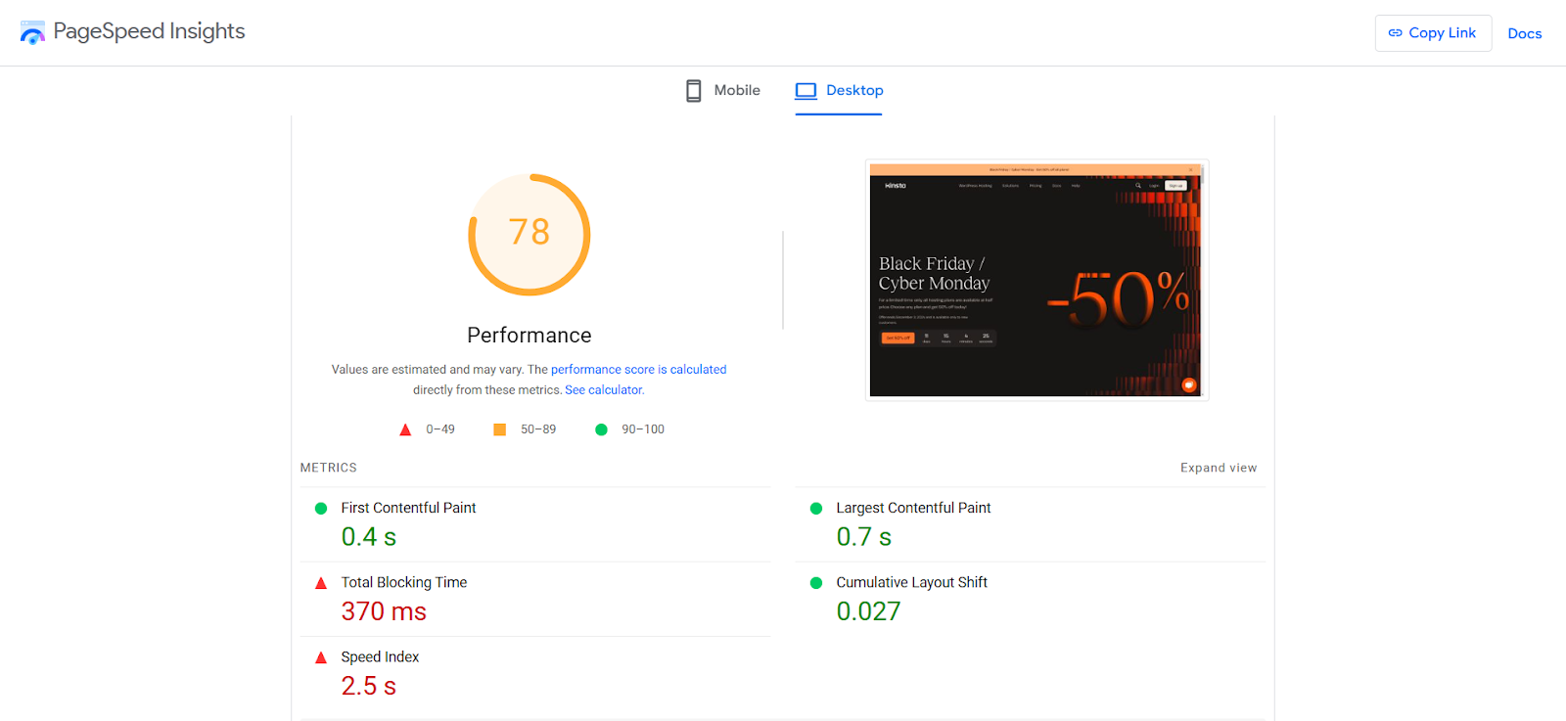Copy the report link
1566x721 pixels.
pyautogui.click(x=1433, y=33)
